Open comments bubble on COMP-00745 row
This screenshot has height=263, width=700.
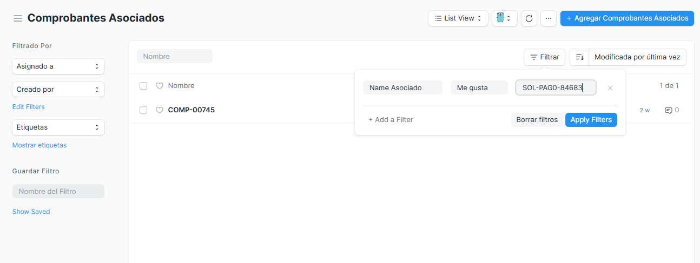point(669,110)
